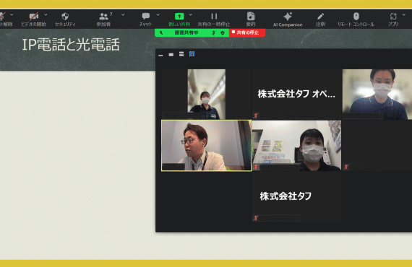Open the AI Companion sparkle icon
This screenshot has height=267, width=412.
[288, 17]
